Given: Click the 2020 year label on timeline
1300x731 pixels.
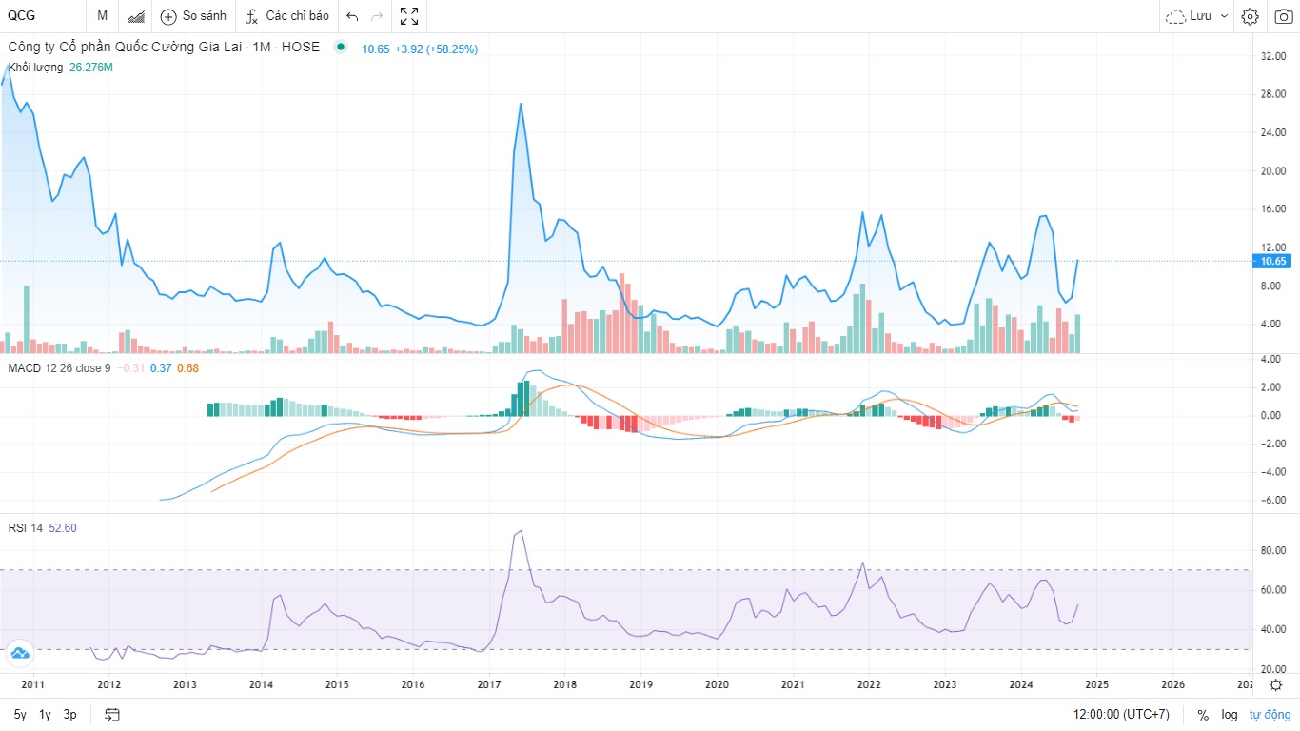Looking at the screenshot, I should pos(717,684).
